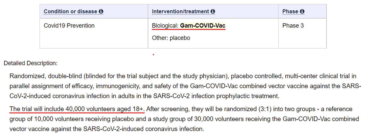Click the words Randomized, double-blind
Image resolution: width=366 pixels, height=136 pixels.
tap(39, 76)
